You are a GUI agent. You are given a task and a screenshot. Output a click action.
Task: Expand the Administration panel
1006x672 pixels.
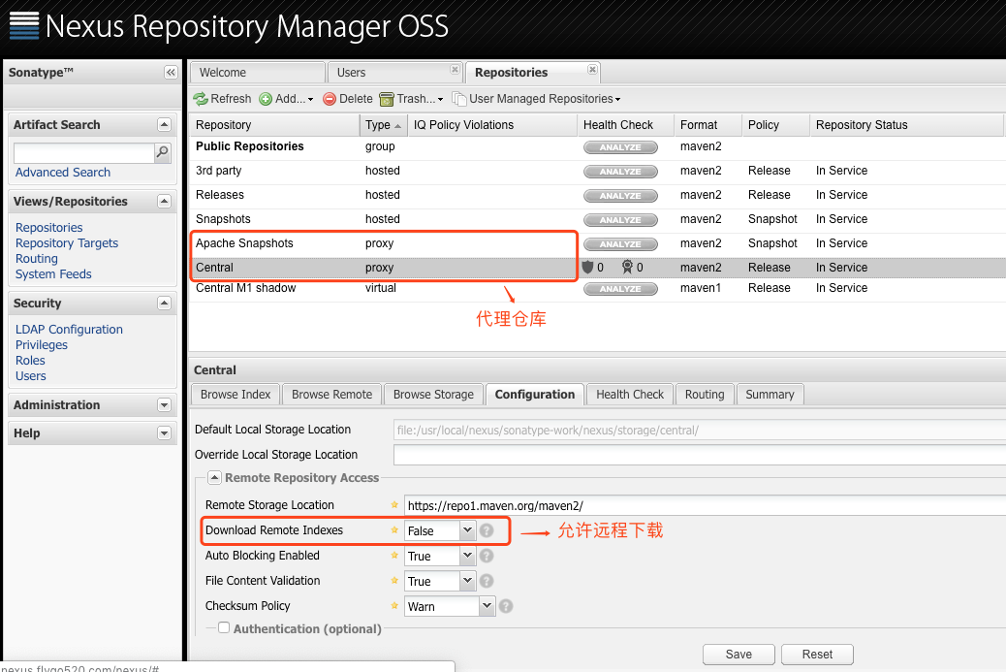click(x=164, y=405)
